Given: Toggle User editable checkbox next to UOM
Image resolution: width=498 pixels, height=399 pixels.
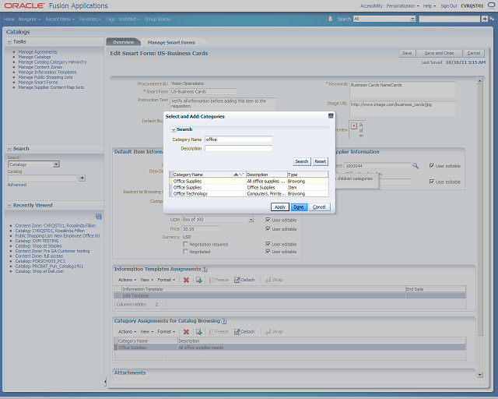Looking at the screenshot, I should tap(268, 220).
